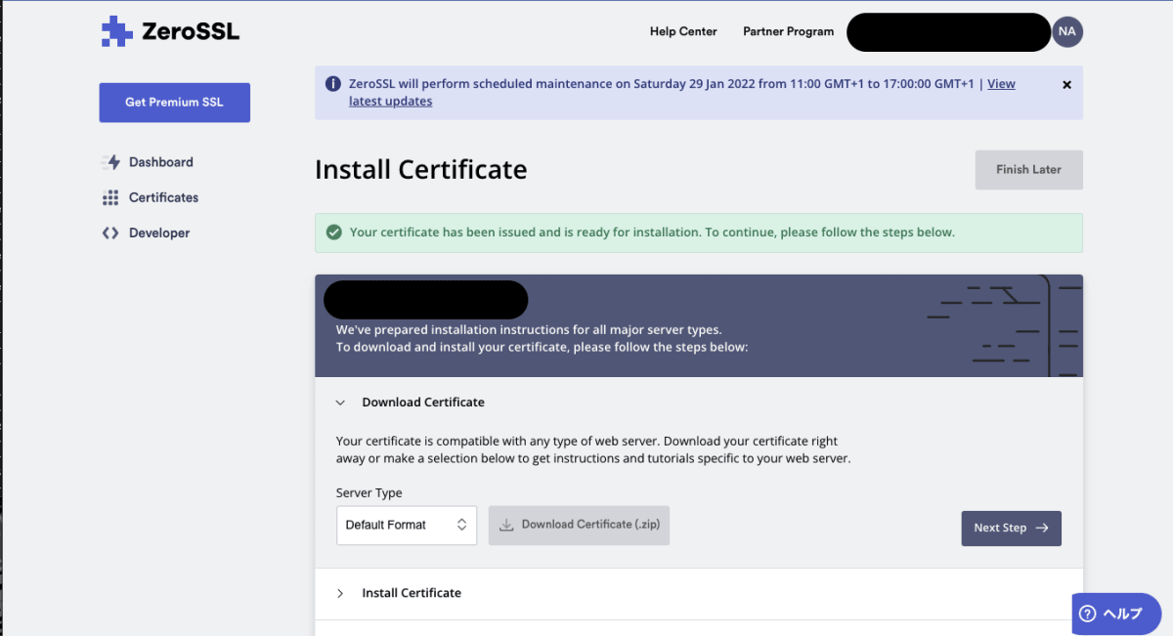Viewport: 1173px width, 636px height.
Task: Open the Partner Program link
Action: pyautogui.click(x=788, y=31)
